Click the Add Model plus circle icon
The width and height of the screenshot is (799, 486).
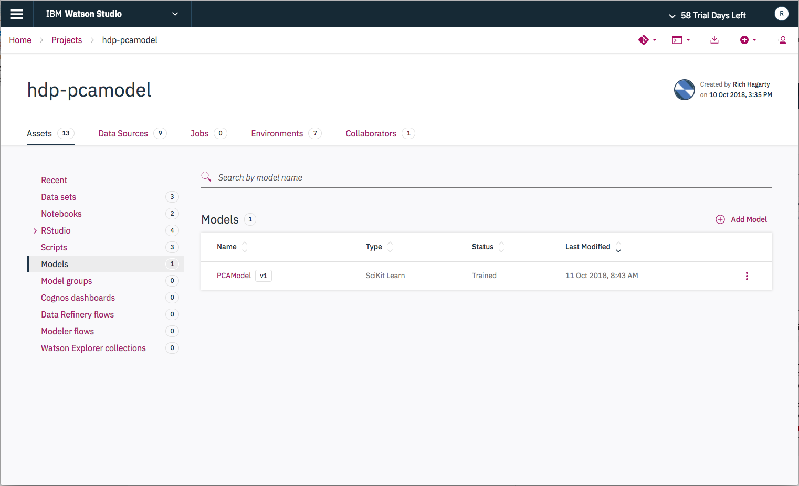pos(720,219)
